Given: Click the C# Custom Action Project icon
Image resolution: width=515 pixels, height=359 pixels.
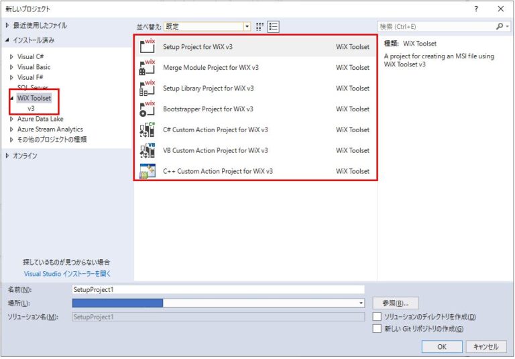Looking at the screenshot, I should click(148, 130).
